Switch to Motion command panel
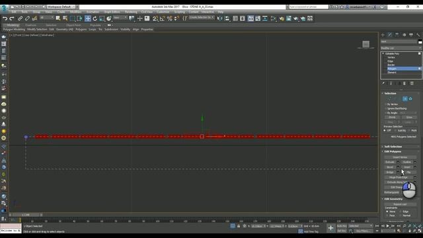The image size is (423, 238). [x=404, y=35]
